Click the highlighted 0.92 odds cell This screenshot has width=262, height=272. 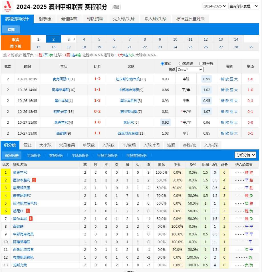click(x=165, y=122)
